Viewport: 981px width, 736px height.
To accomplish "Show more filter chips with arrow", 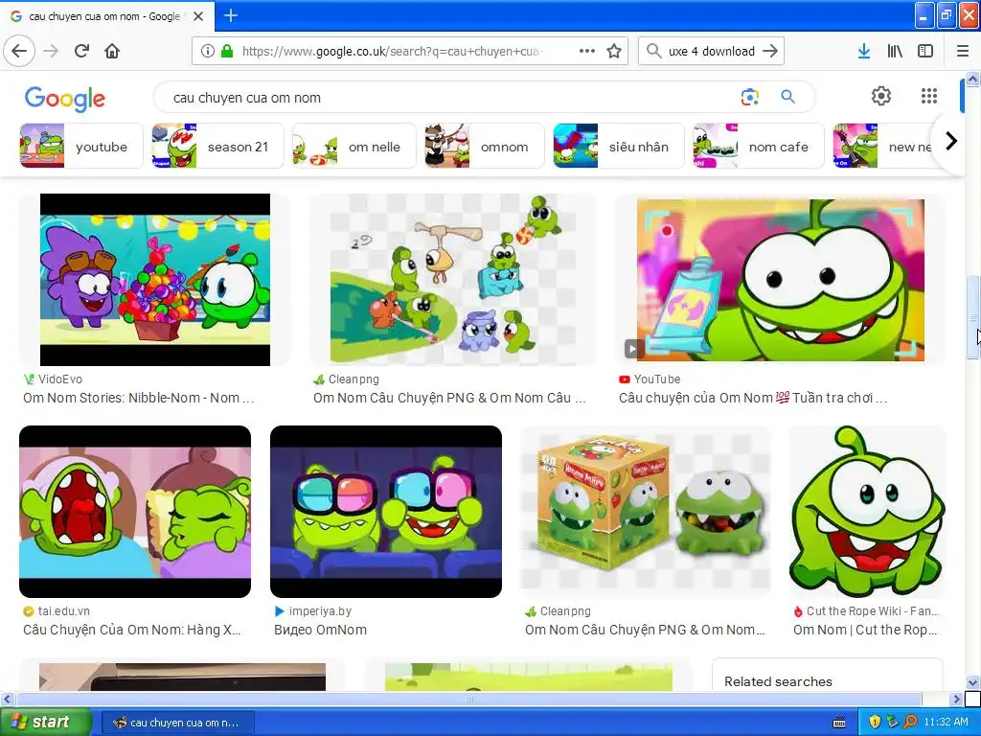I will pyautogui.click(x=951, y=142).
